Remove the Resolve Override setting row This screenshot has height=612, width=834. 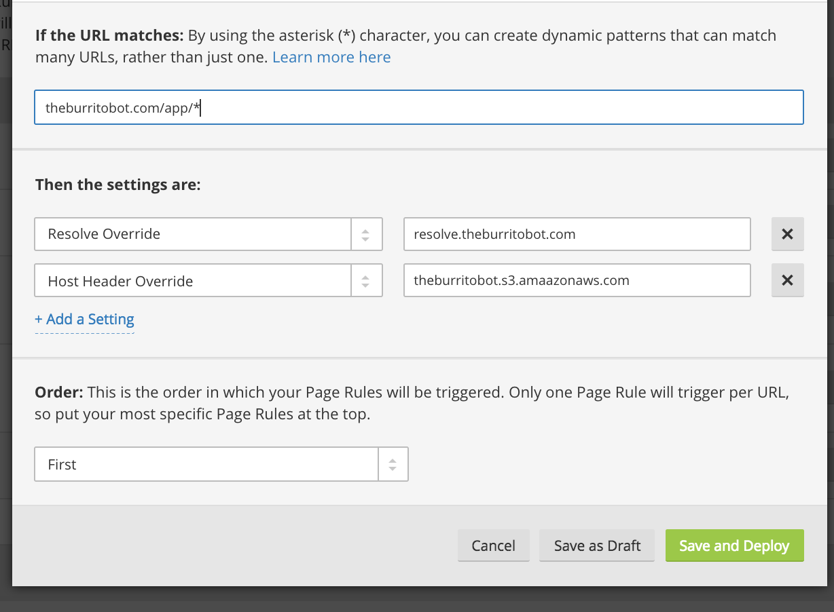click(x=787, y=234)
